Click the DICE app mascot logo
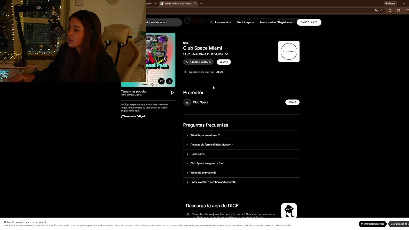Image resolution: width=409 pixels, height=230 pixels. tap(289, 211)
